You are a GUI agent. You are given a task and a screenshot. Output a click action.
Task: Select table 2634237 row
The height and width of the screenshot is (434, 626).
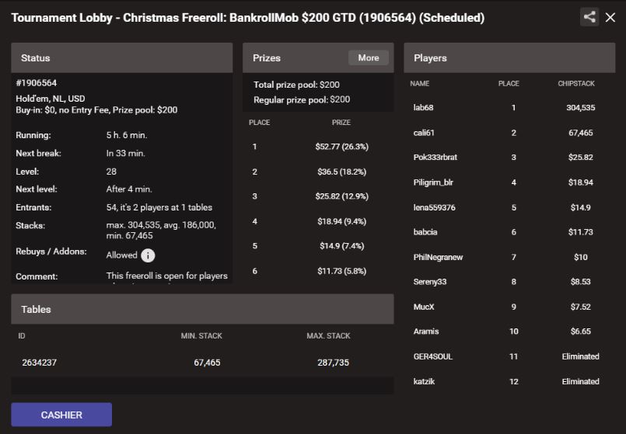pyautogui.click(x=202, y=363)
